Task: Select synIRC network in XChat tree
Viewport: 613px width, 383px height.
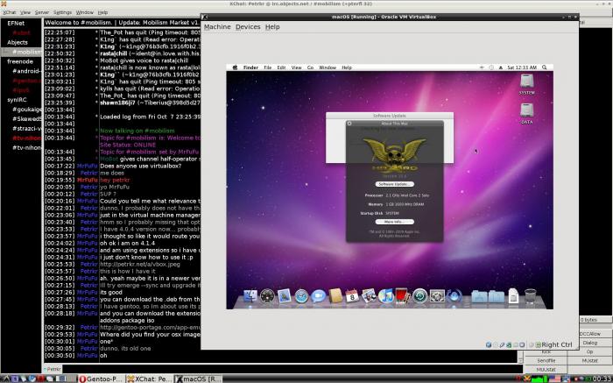Action: (17, 100)
